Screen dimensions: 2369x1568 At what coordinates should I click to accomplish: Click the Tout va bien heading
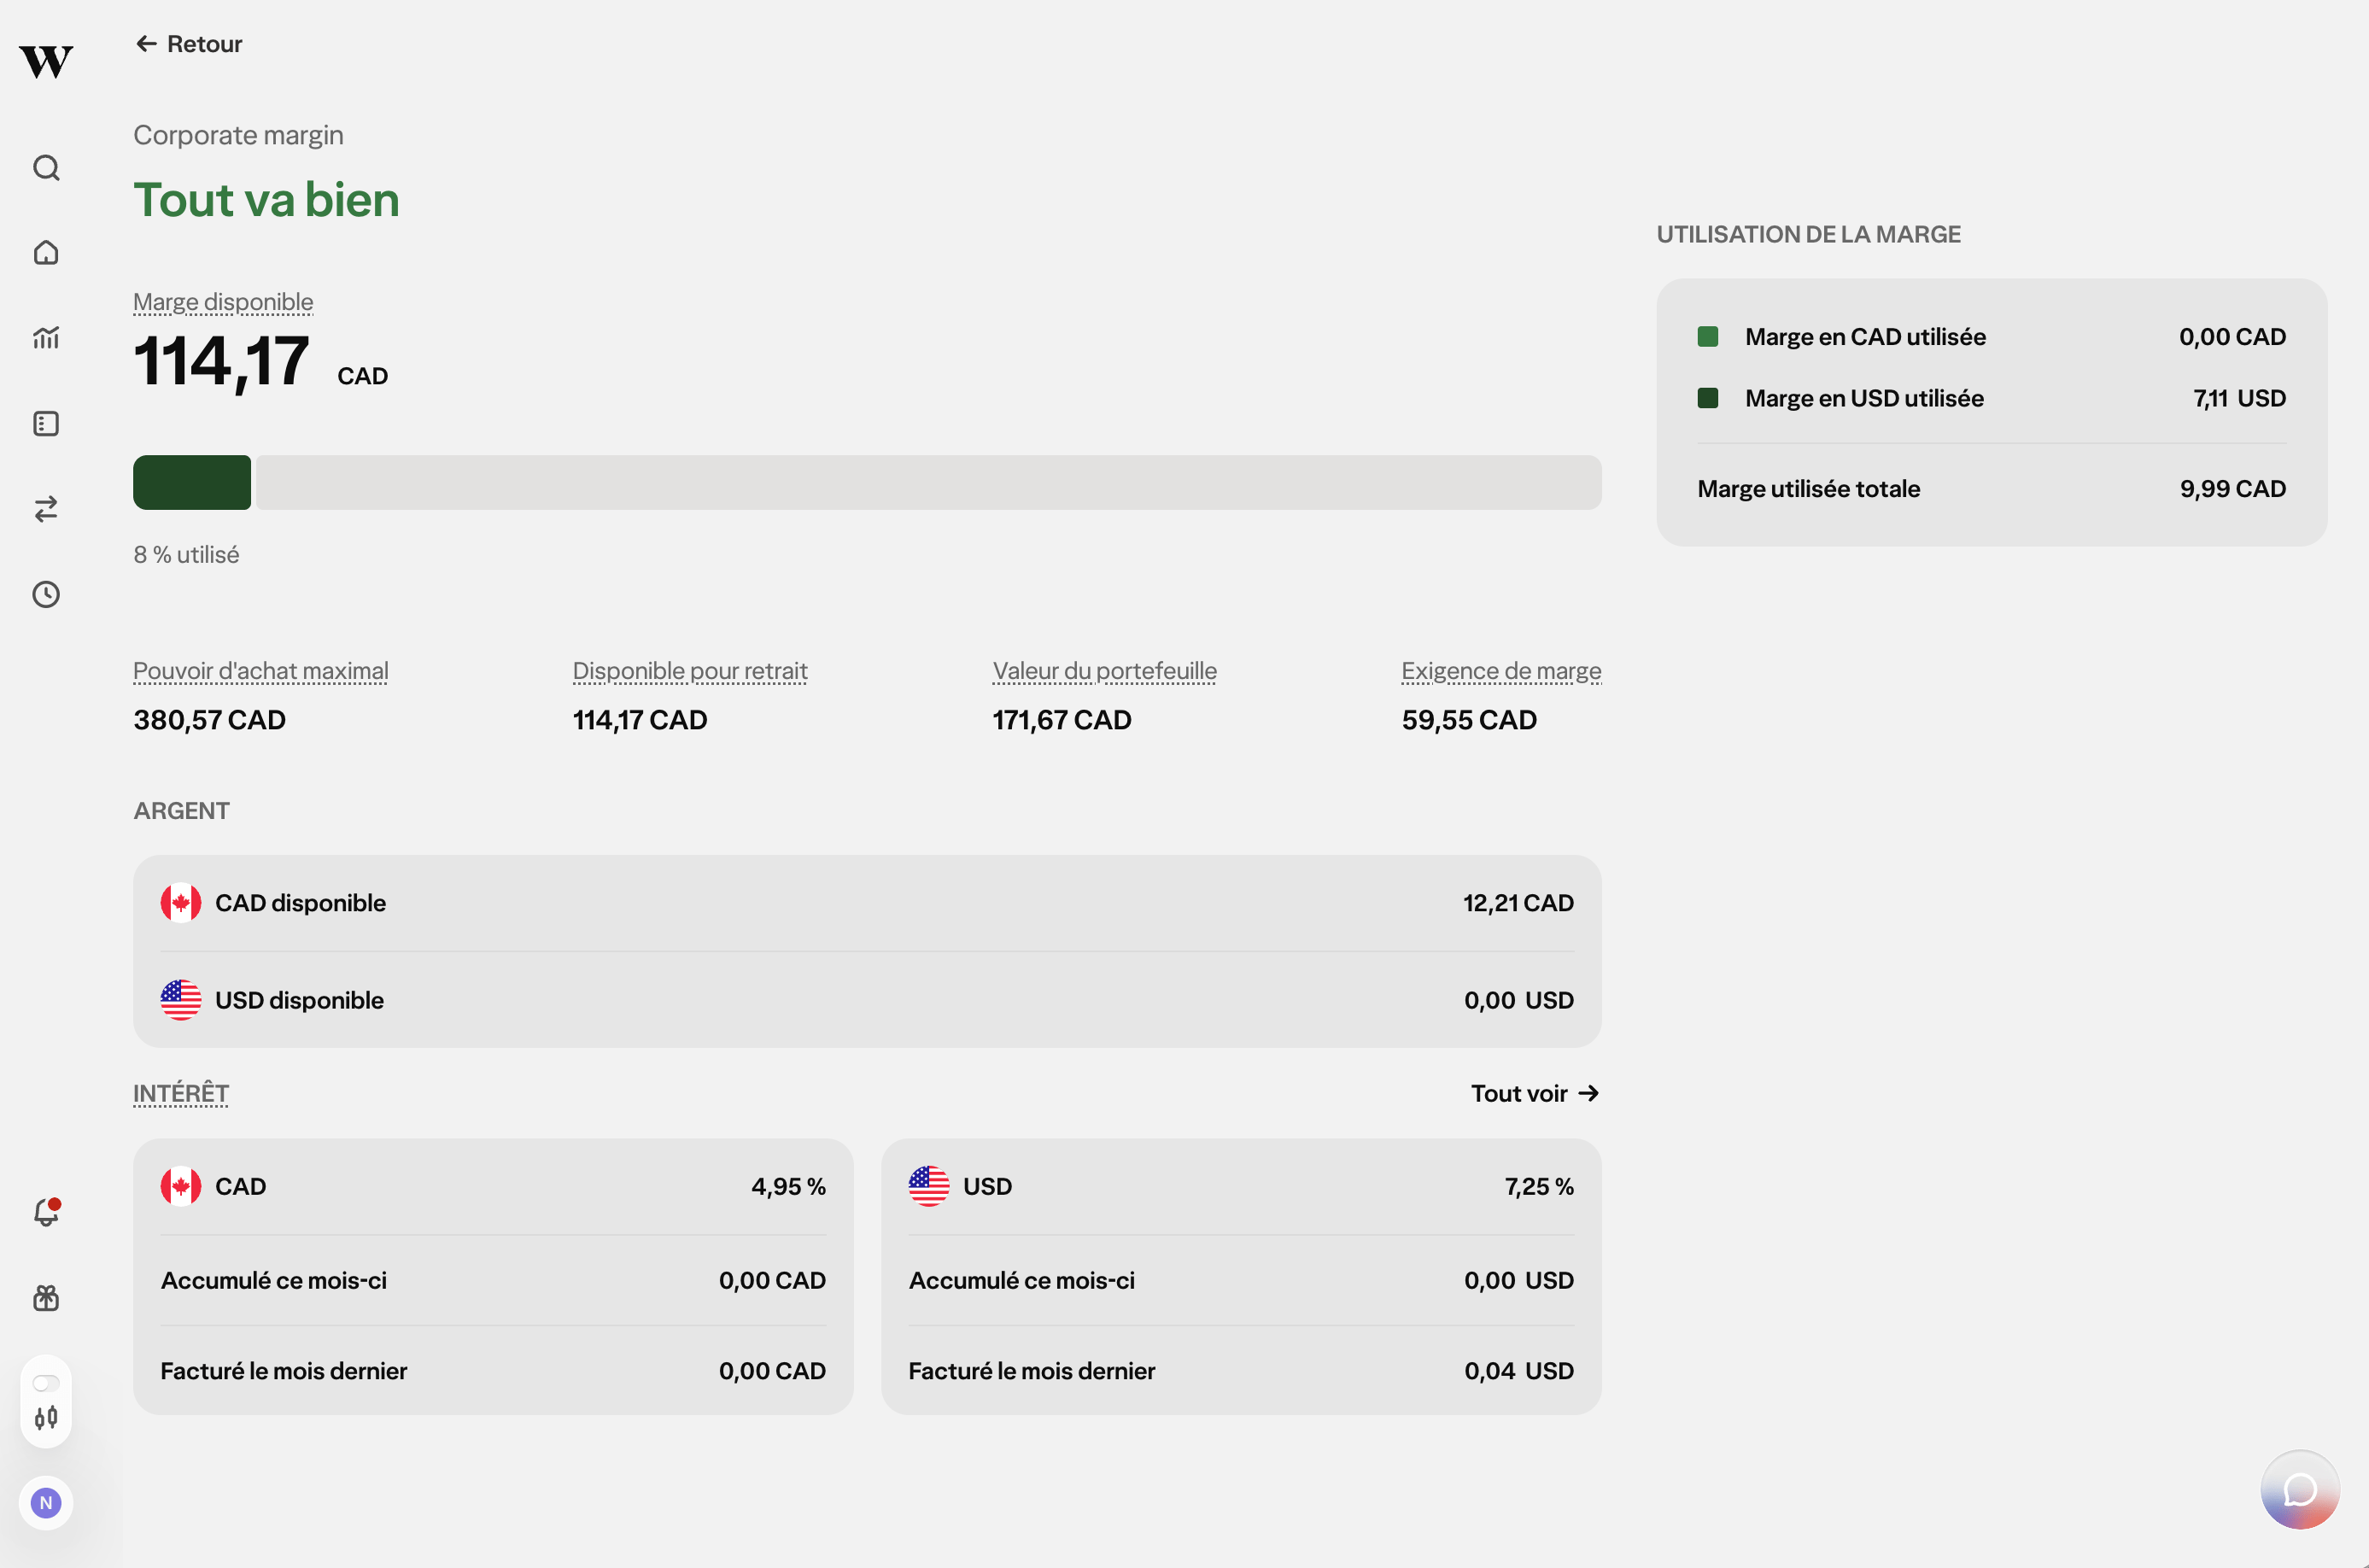pyautogui.click(x=267, y=199)
